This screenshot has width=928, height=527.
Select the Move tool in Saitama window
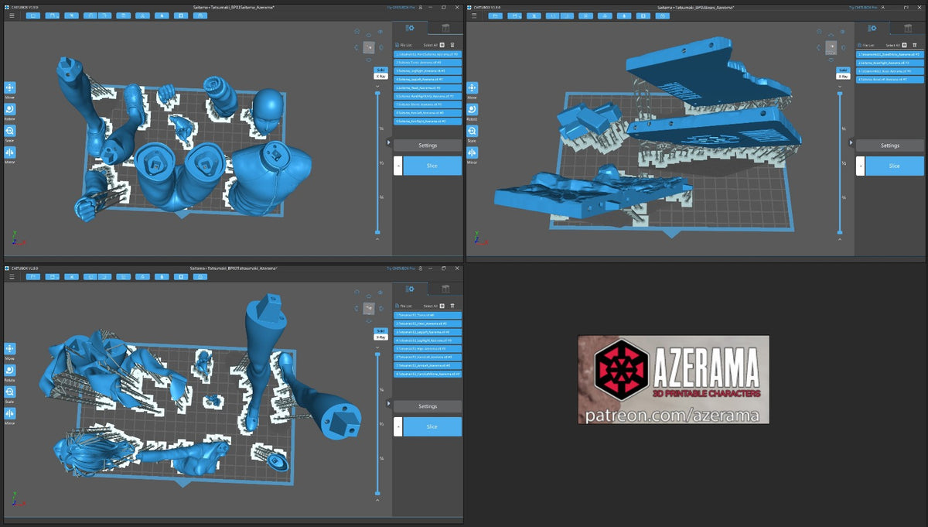click(9, 89)
